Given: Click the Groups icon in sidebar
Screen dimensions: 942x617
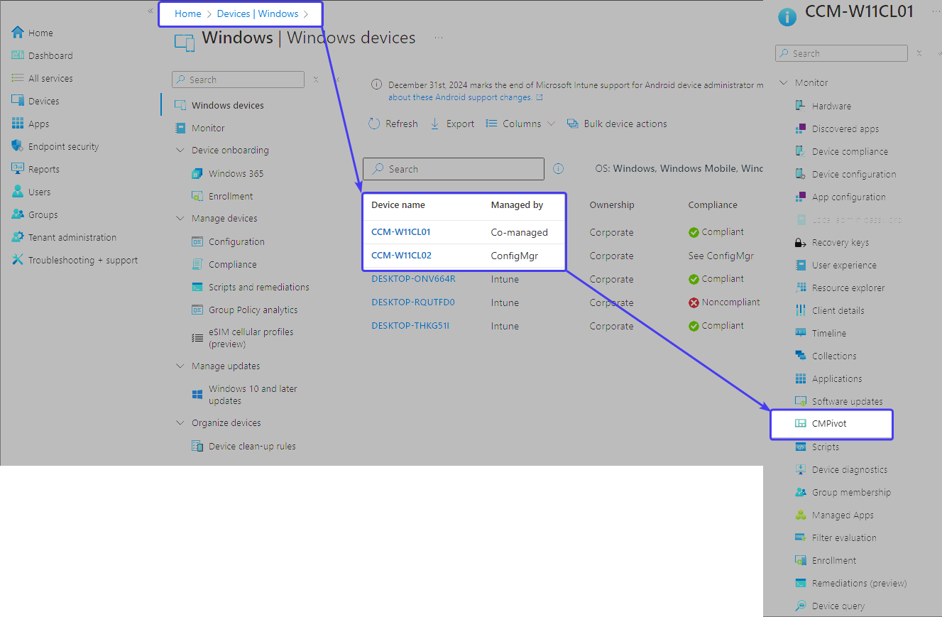Looking at the screenshot, I should click(18, 214).
